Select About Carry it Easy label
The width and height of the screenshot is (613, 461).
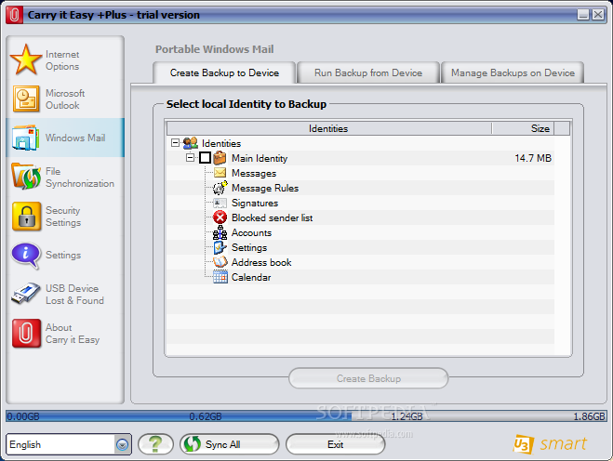pyautogui.click(x=73, y=334)
